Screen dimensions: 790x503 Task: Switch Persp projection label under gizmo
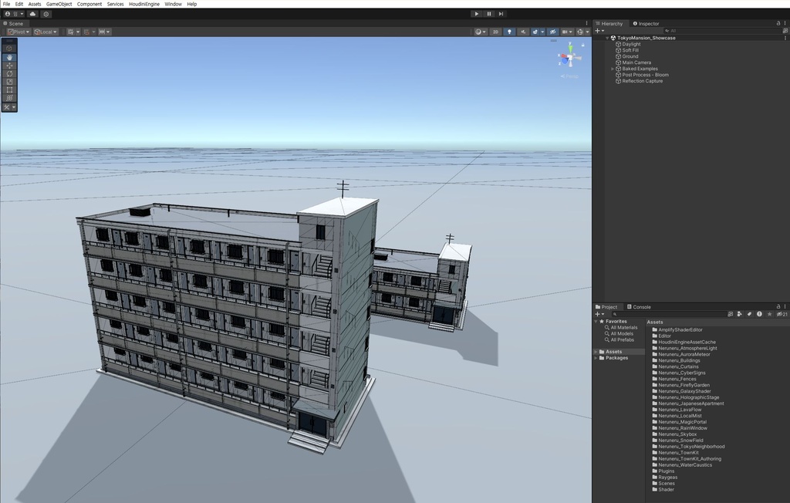[x=570, y=76]
